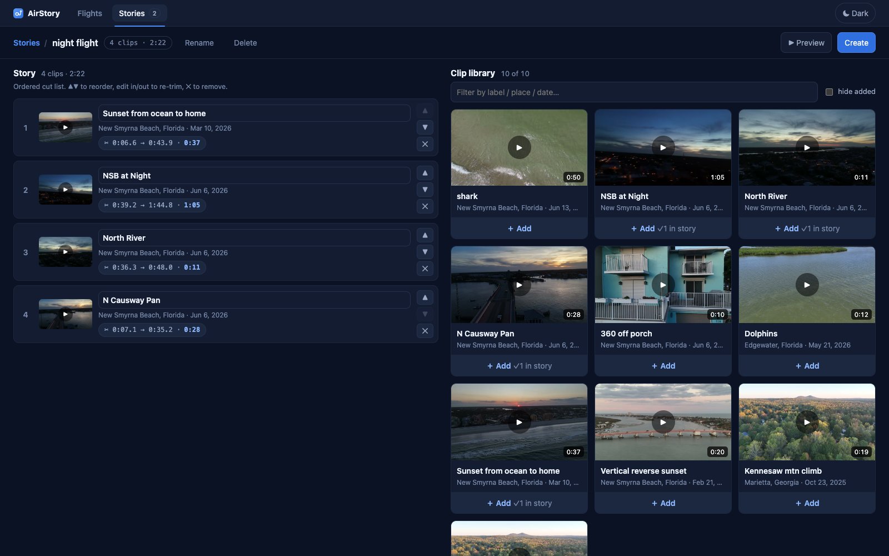Click the Create button
889x556 pixels.
coord(856,43)
